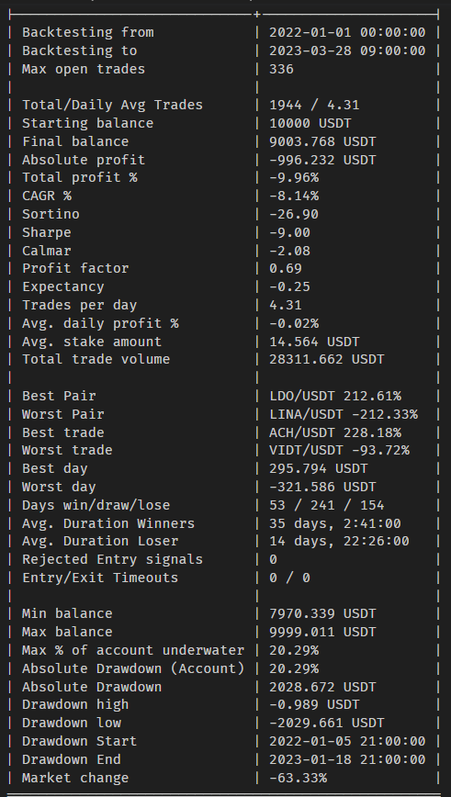Click the 'Starting balance' label

tap(87, 124)
